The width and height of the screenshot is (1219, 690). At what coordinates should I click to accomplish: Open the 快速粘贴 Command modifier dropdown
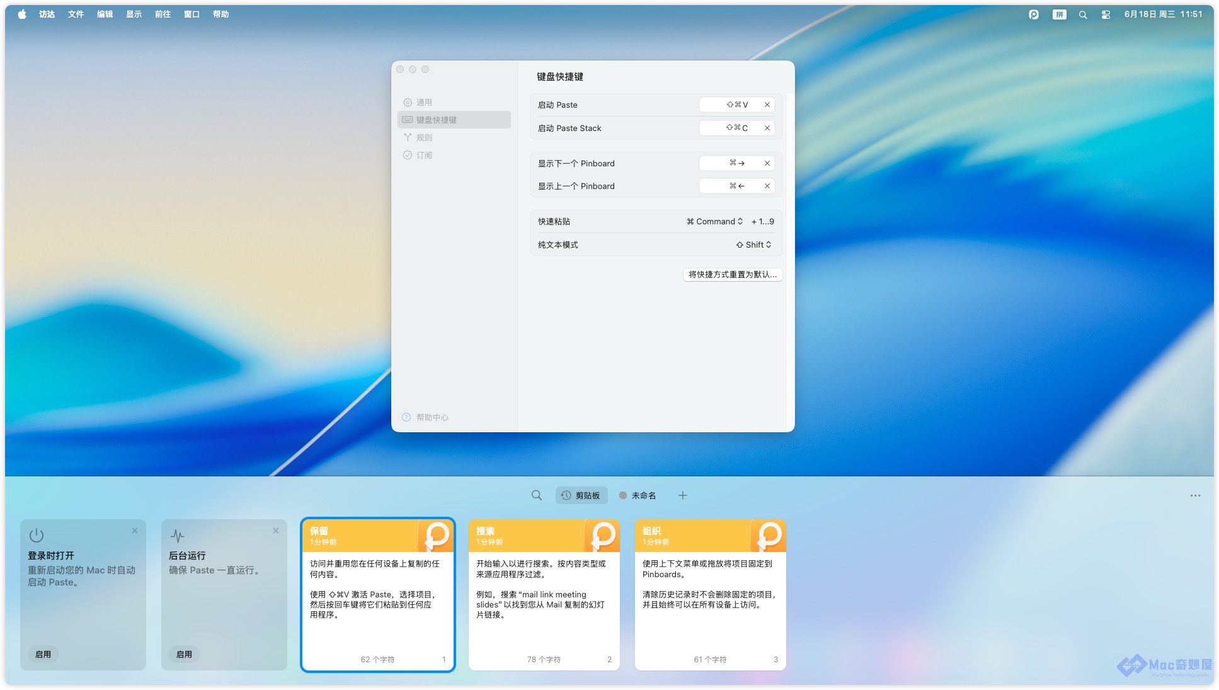(x=714, y=221)
